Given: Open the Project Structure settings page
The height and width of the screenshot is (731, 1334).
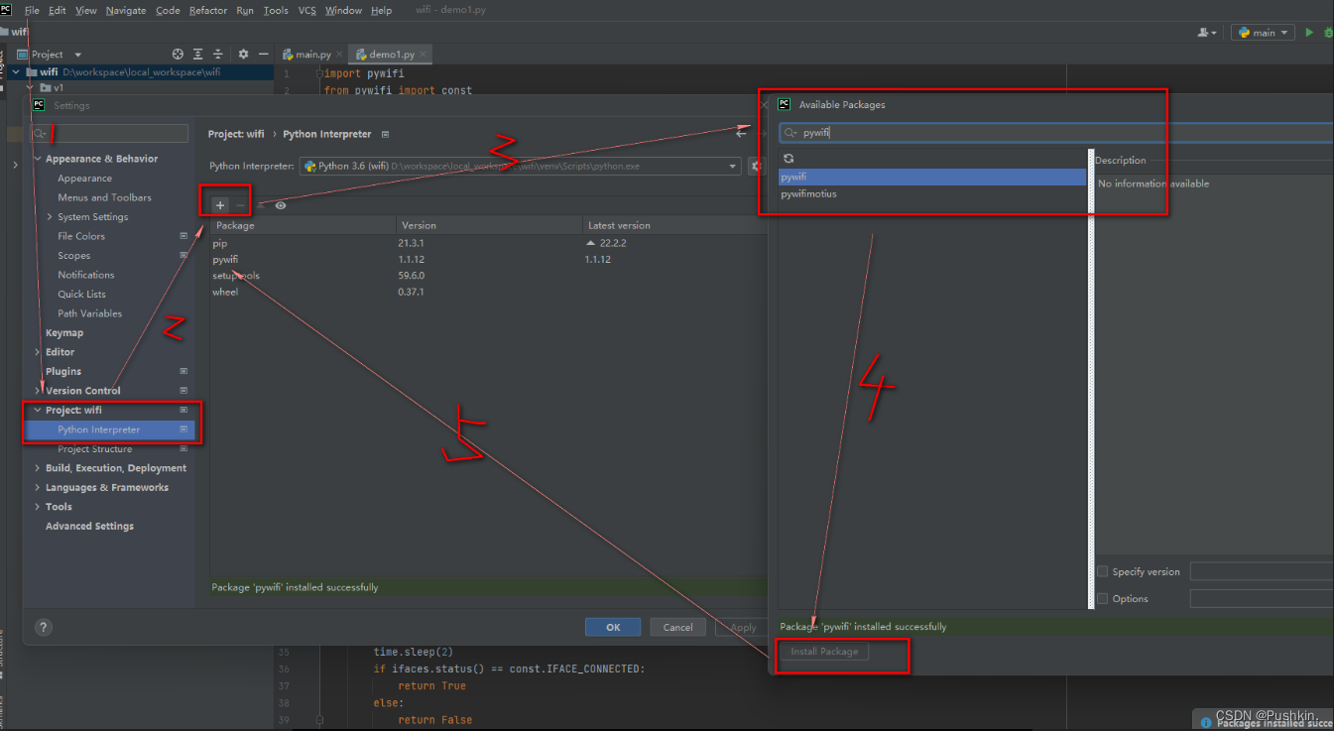Looking at the screenshot, I should [x=94, y=449].
